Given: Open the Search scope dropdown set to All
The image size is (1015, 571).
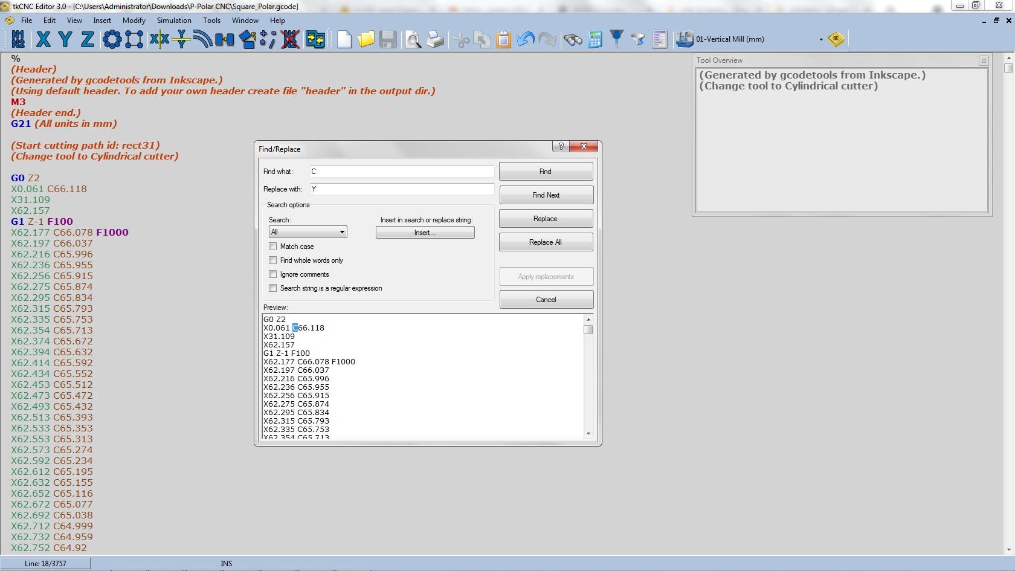Looking at the screenshot, I should pos(308,232).
